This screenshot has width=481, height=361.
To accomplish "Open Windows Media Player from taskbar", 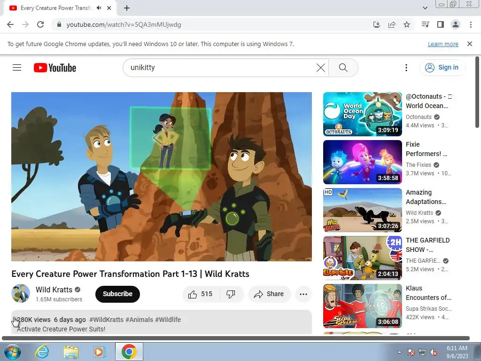I will tap(99, 352).
